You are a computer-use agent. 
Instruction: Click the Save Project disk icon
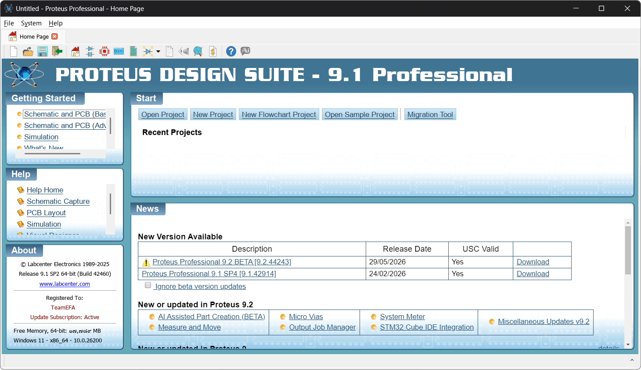(x=43, y=51)
